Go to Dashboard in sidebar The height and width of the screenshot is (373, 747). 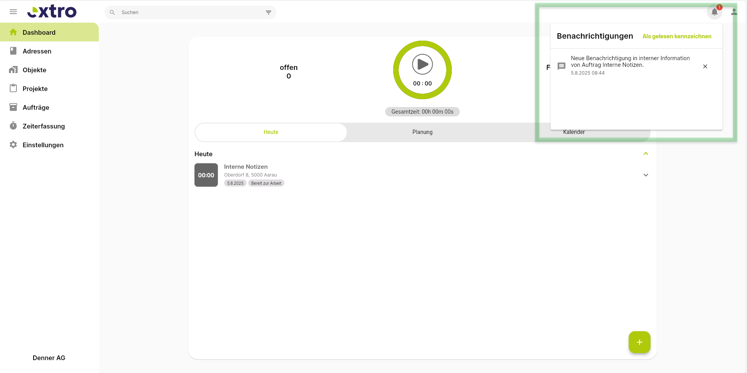(49, 32)
